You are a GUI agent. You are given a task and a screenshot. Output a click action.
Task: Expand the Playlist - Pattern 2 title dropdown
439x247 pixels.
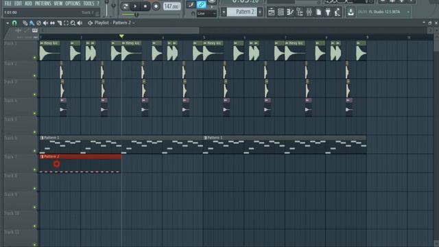pos(134,23)
